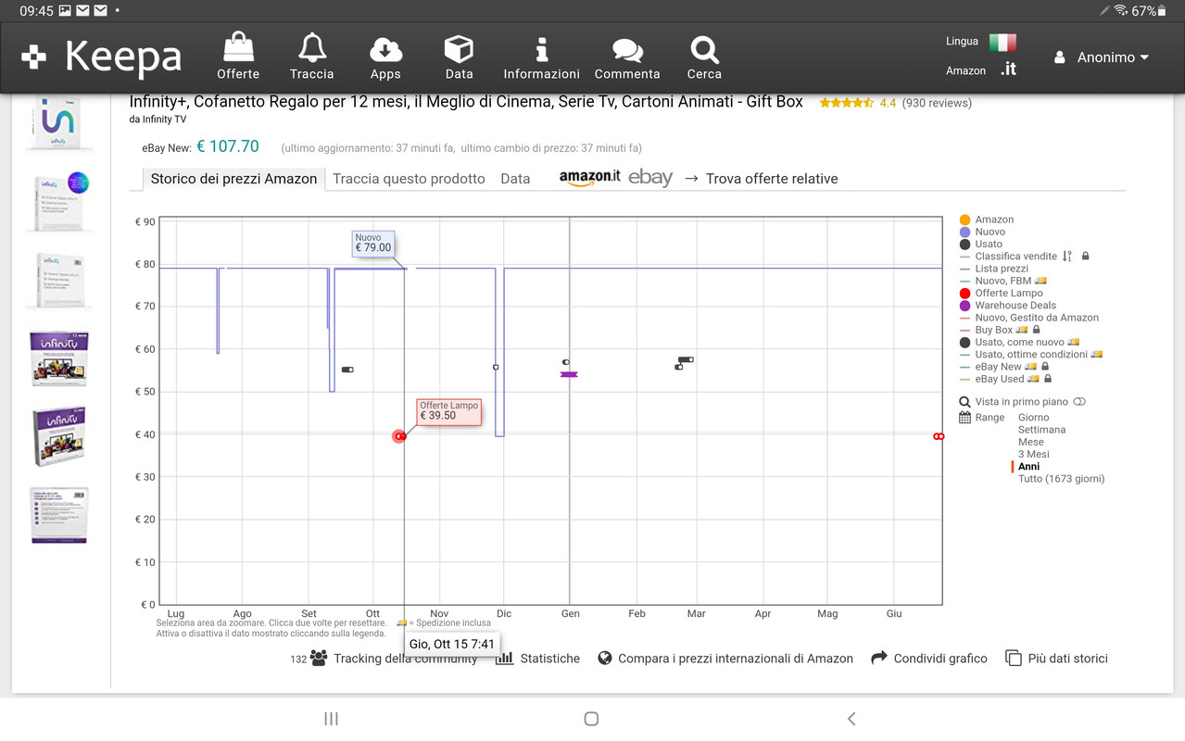1185x741 pixels.
Task: Set range to Mese
Action: coord(1030,442)
